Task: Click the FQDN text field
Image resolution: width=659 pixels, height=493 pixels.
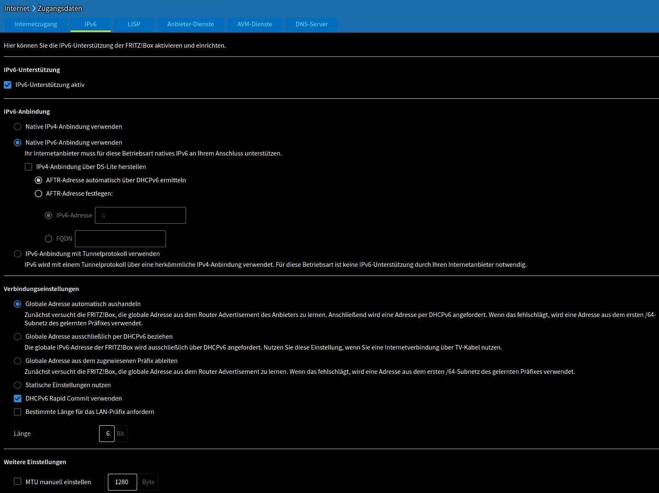Action: (x=120, y=239)
